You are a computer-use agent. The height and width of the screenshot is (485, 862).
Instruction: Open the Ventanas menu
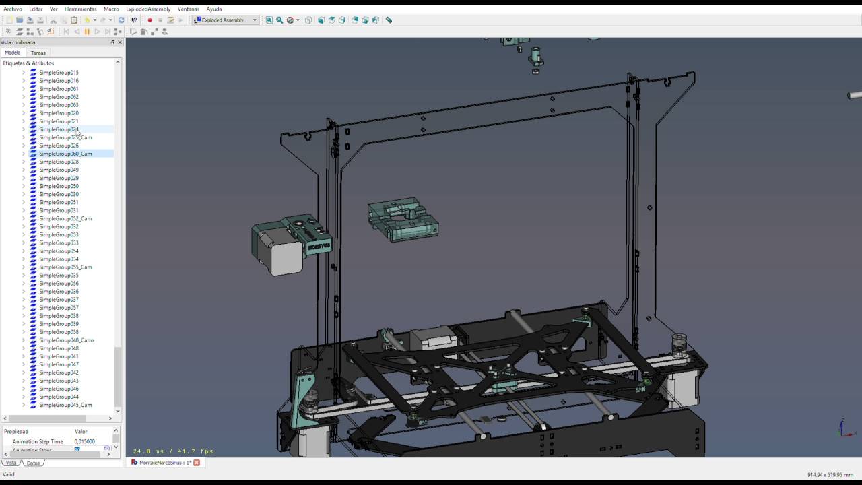click(x=189, y=9)
